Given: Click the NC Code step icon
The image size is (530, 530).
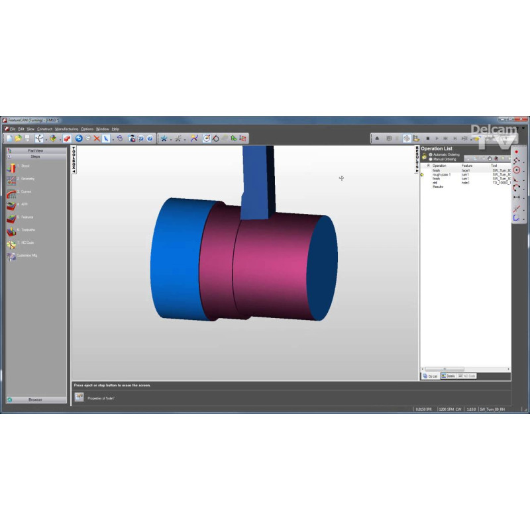Looking at the screenshot, I should point(11,243).
